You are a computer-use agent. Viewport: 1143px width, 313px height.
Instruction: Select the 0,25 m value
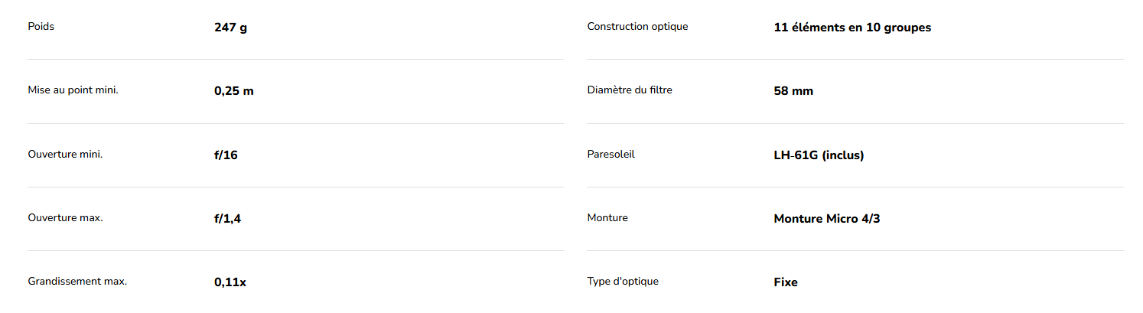[233, 91]
